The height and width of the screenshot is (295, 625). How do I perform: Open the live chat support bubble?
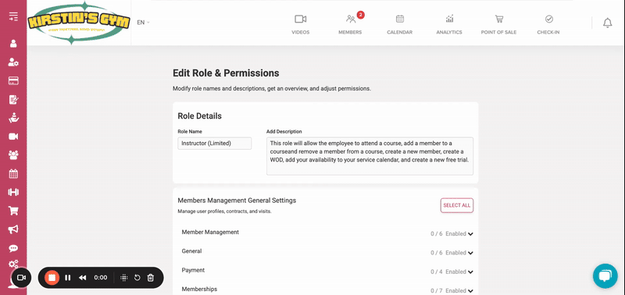pyautogui.click(x=605, y=276)
